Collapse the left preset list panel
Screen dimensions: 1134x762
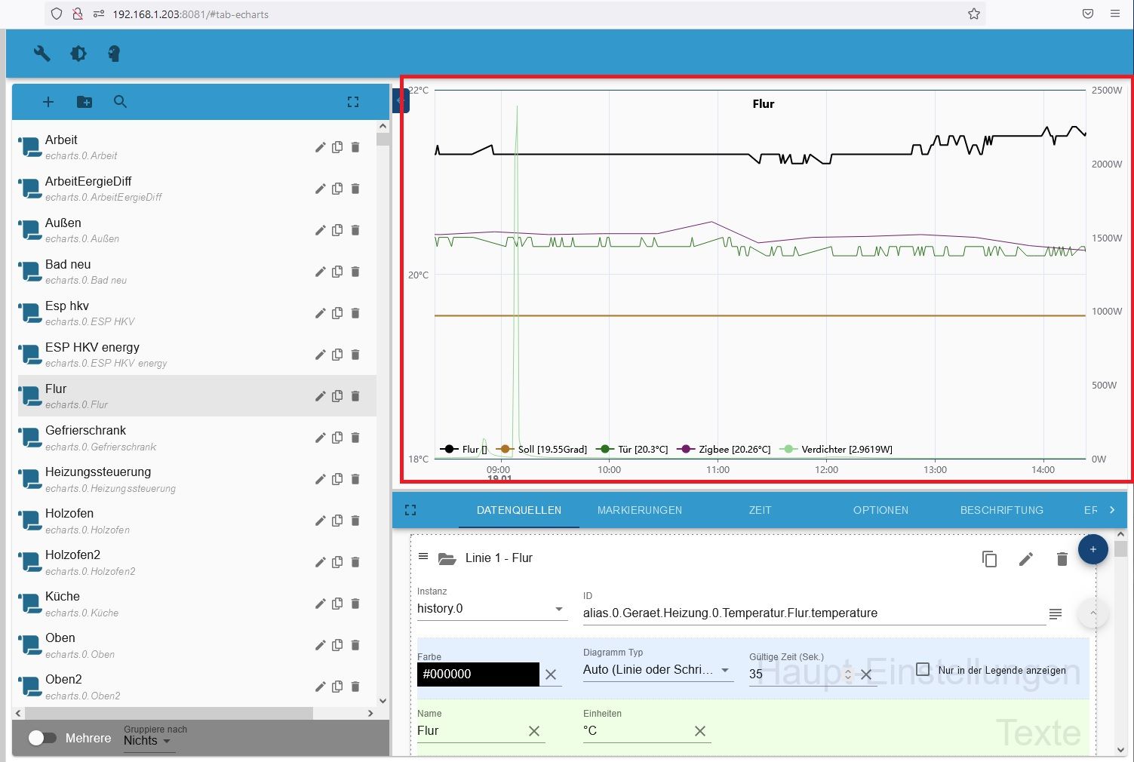401,100
